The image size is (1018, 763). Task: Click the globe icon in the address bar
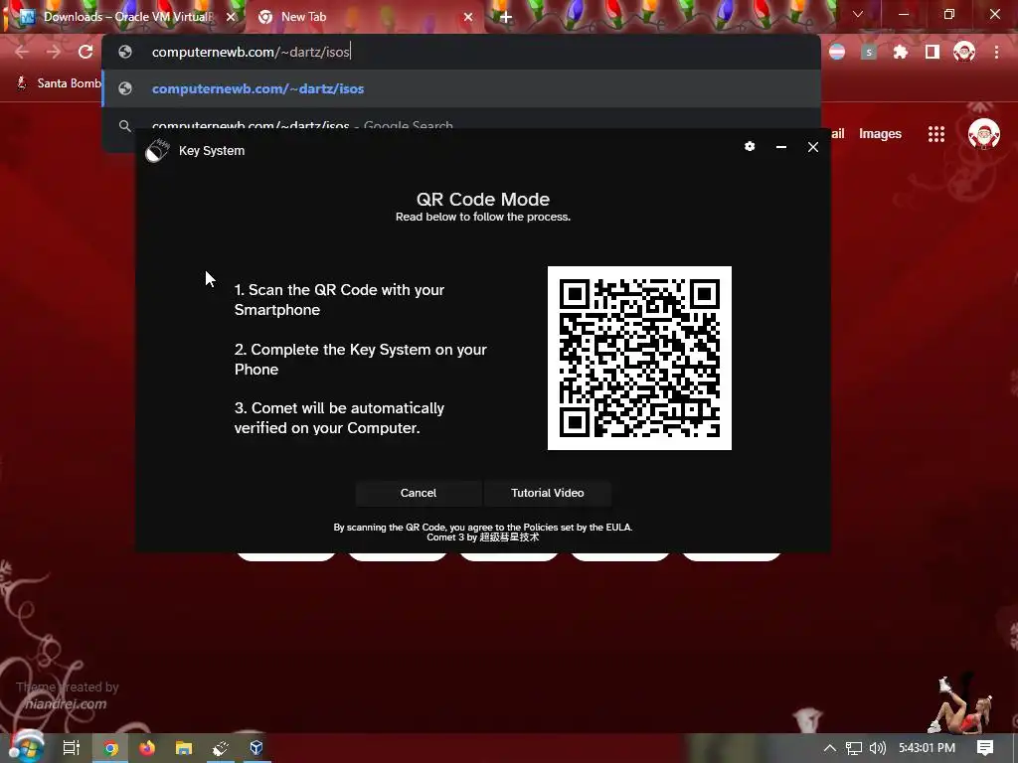pyautogui.click(x=125, y=52)
